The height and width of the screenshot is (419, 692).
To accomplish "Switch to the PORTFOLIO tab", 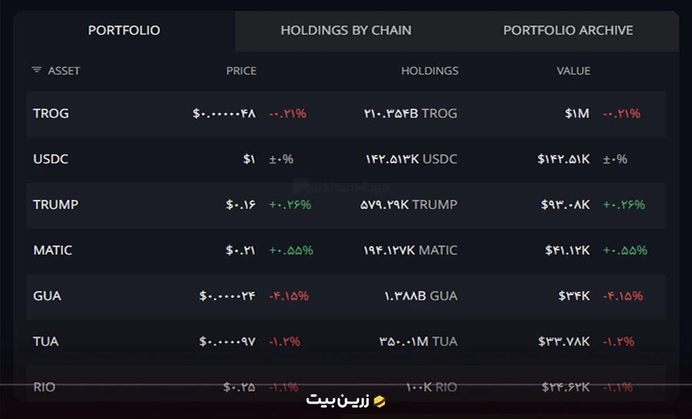I will (124, 30).
